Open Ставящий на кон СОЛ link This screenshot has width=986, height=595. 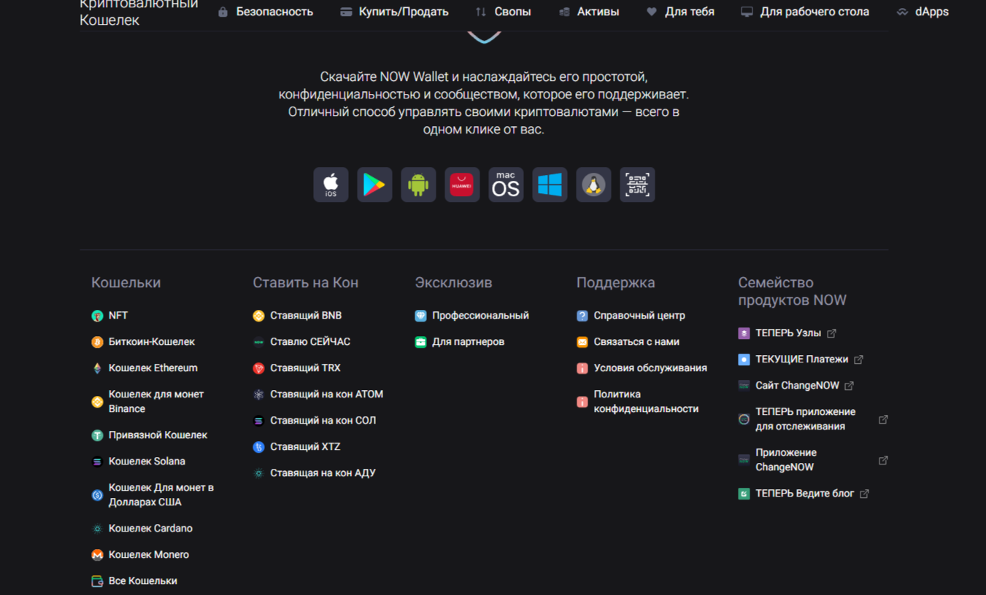point(323,421)
